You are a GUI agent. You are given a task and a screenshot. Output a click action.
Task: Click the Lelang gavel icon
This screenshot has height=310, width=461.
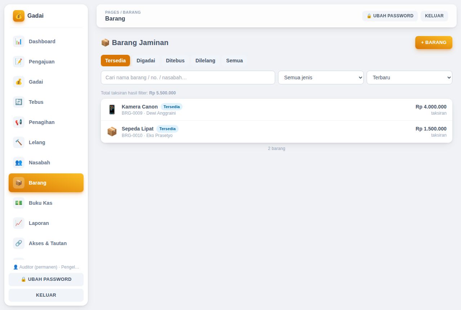point(19,142)
